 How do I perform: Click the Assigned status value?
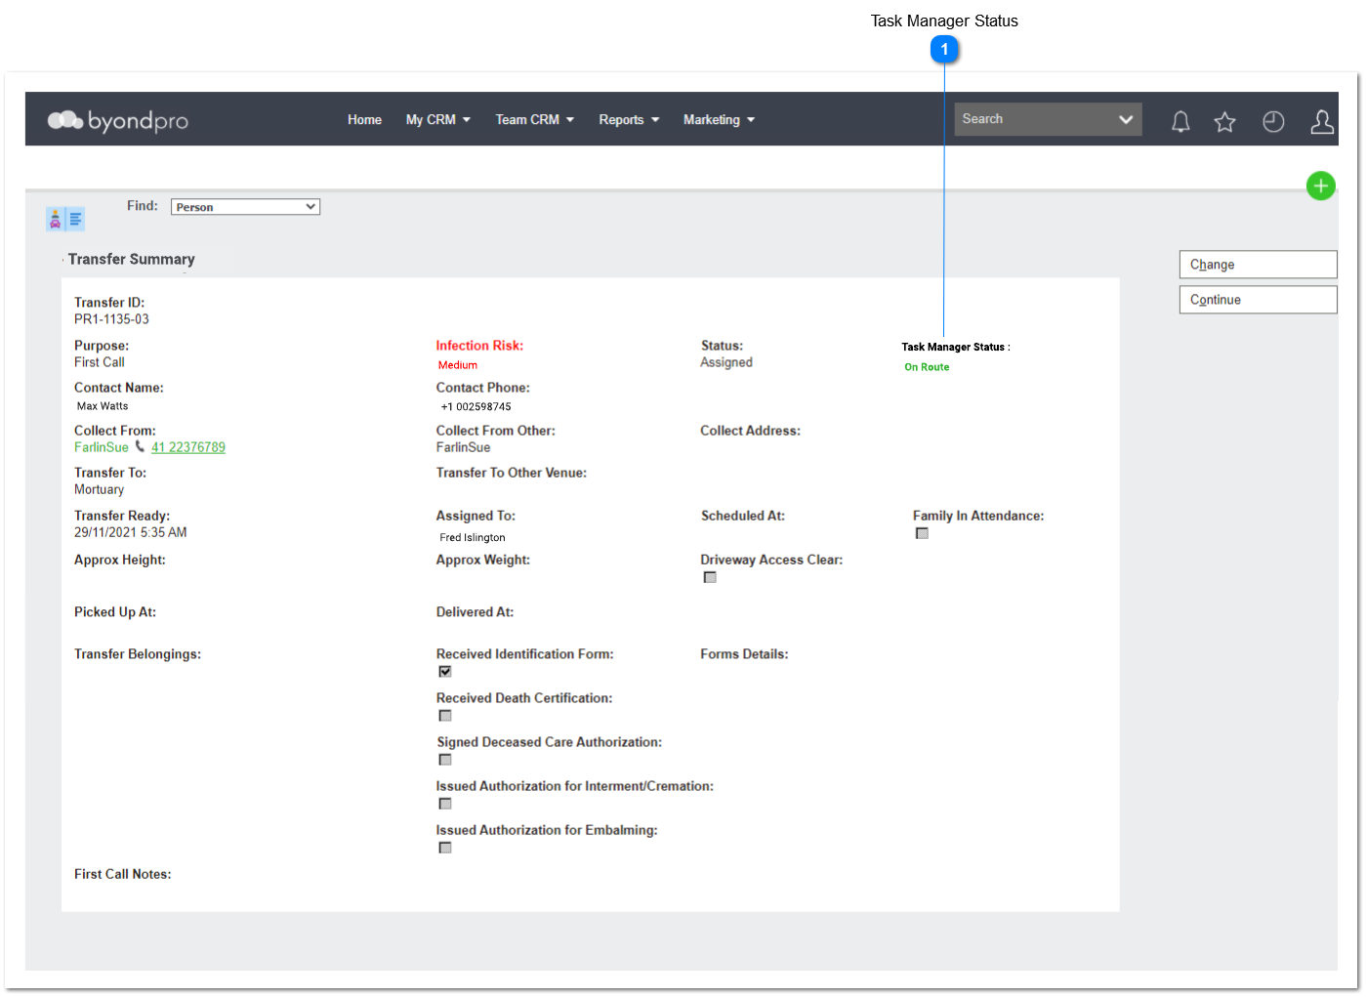[726, 362]
